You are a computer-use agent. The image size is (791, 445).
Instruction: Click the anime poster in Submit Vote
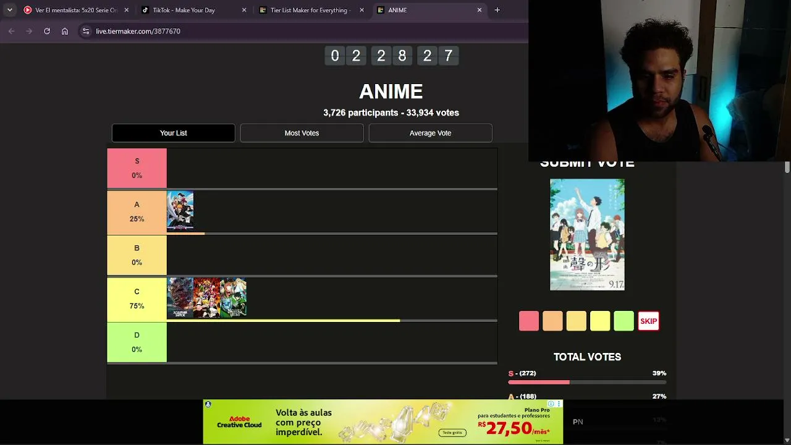pos(587,234)
